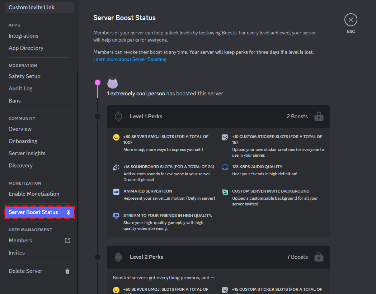
Task: Open the Enable Monetization page
Action: [34, 194]
